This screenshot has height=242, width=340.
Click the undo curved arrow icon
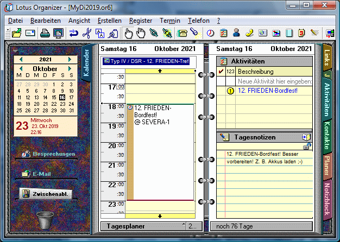point(74,33)
